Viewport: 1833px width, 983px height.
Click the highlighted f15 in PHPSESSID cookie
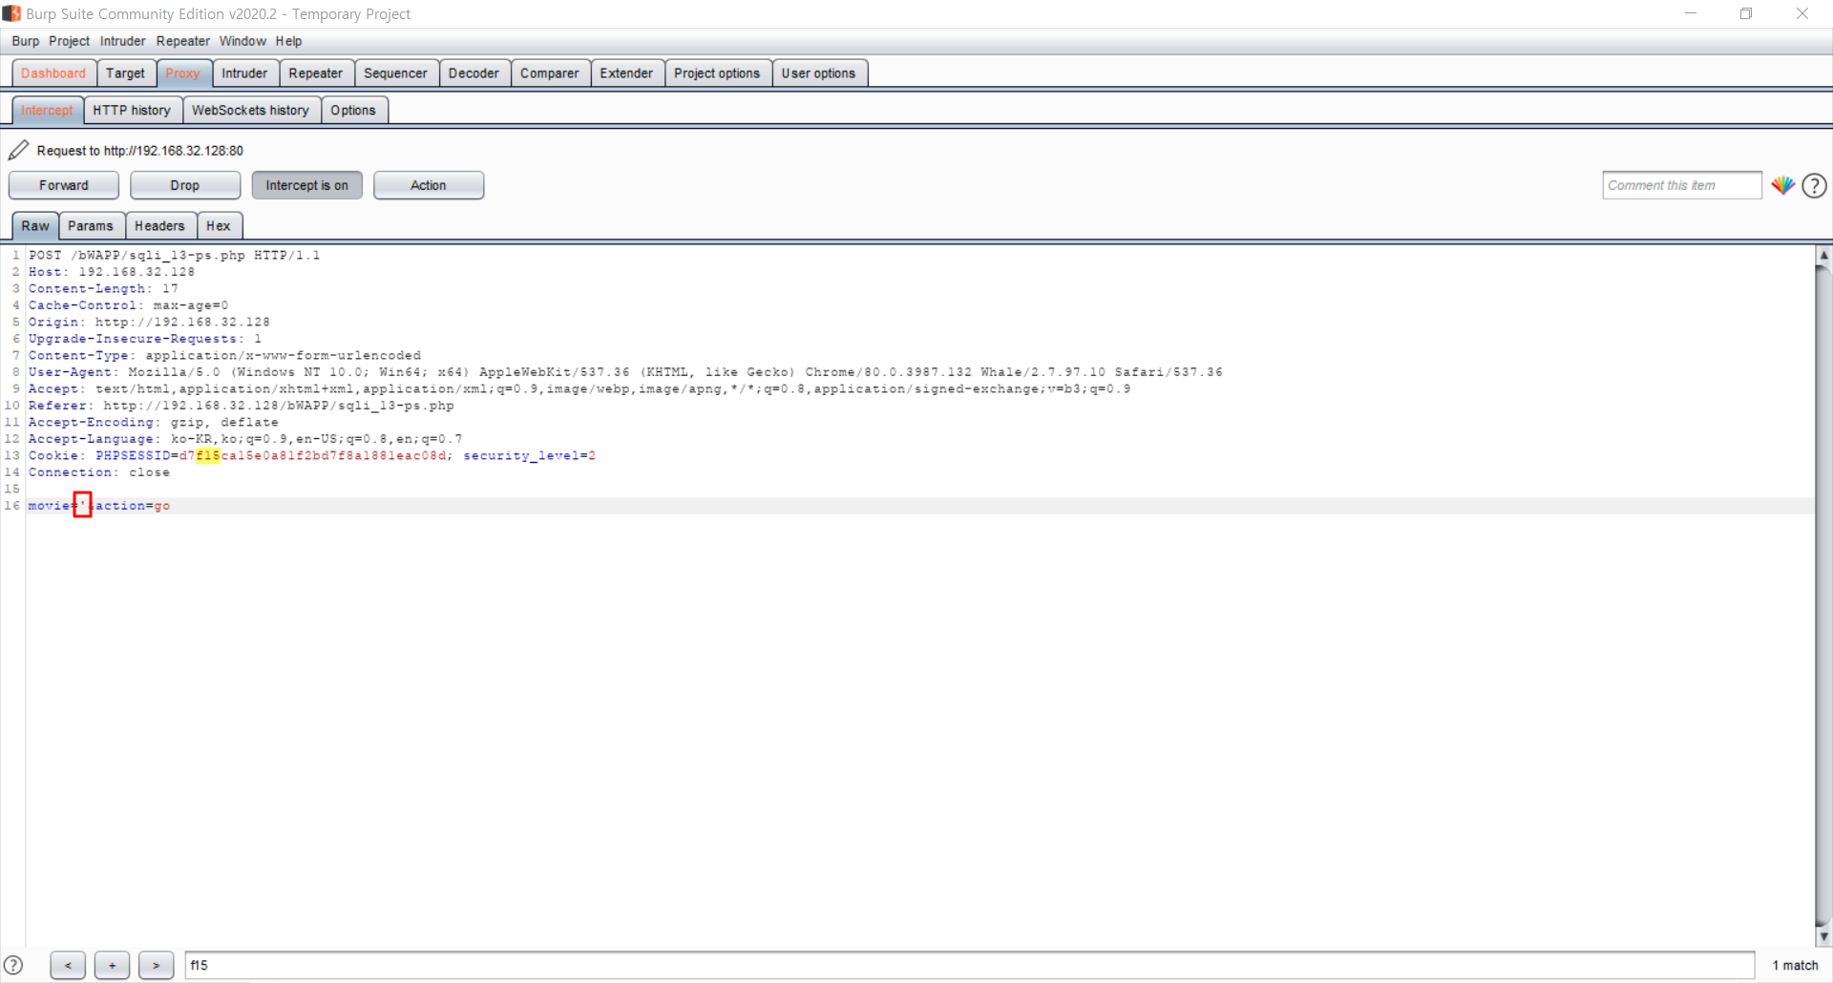pos(208,456)
